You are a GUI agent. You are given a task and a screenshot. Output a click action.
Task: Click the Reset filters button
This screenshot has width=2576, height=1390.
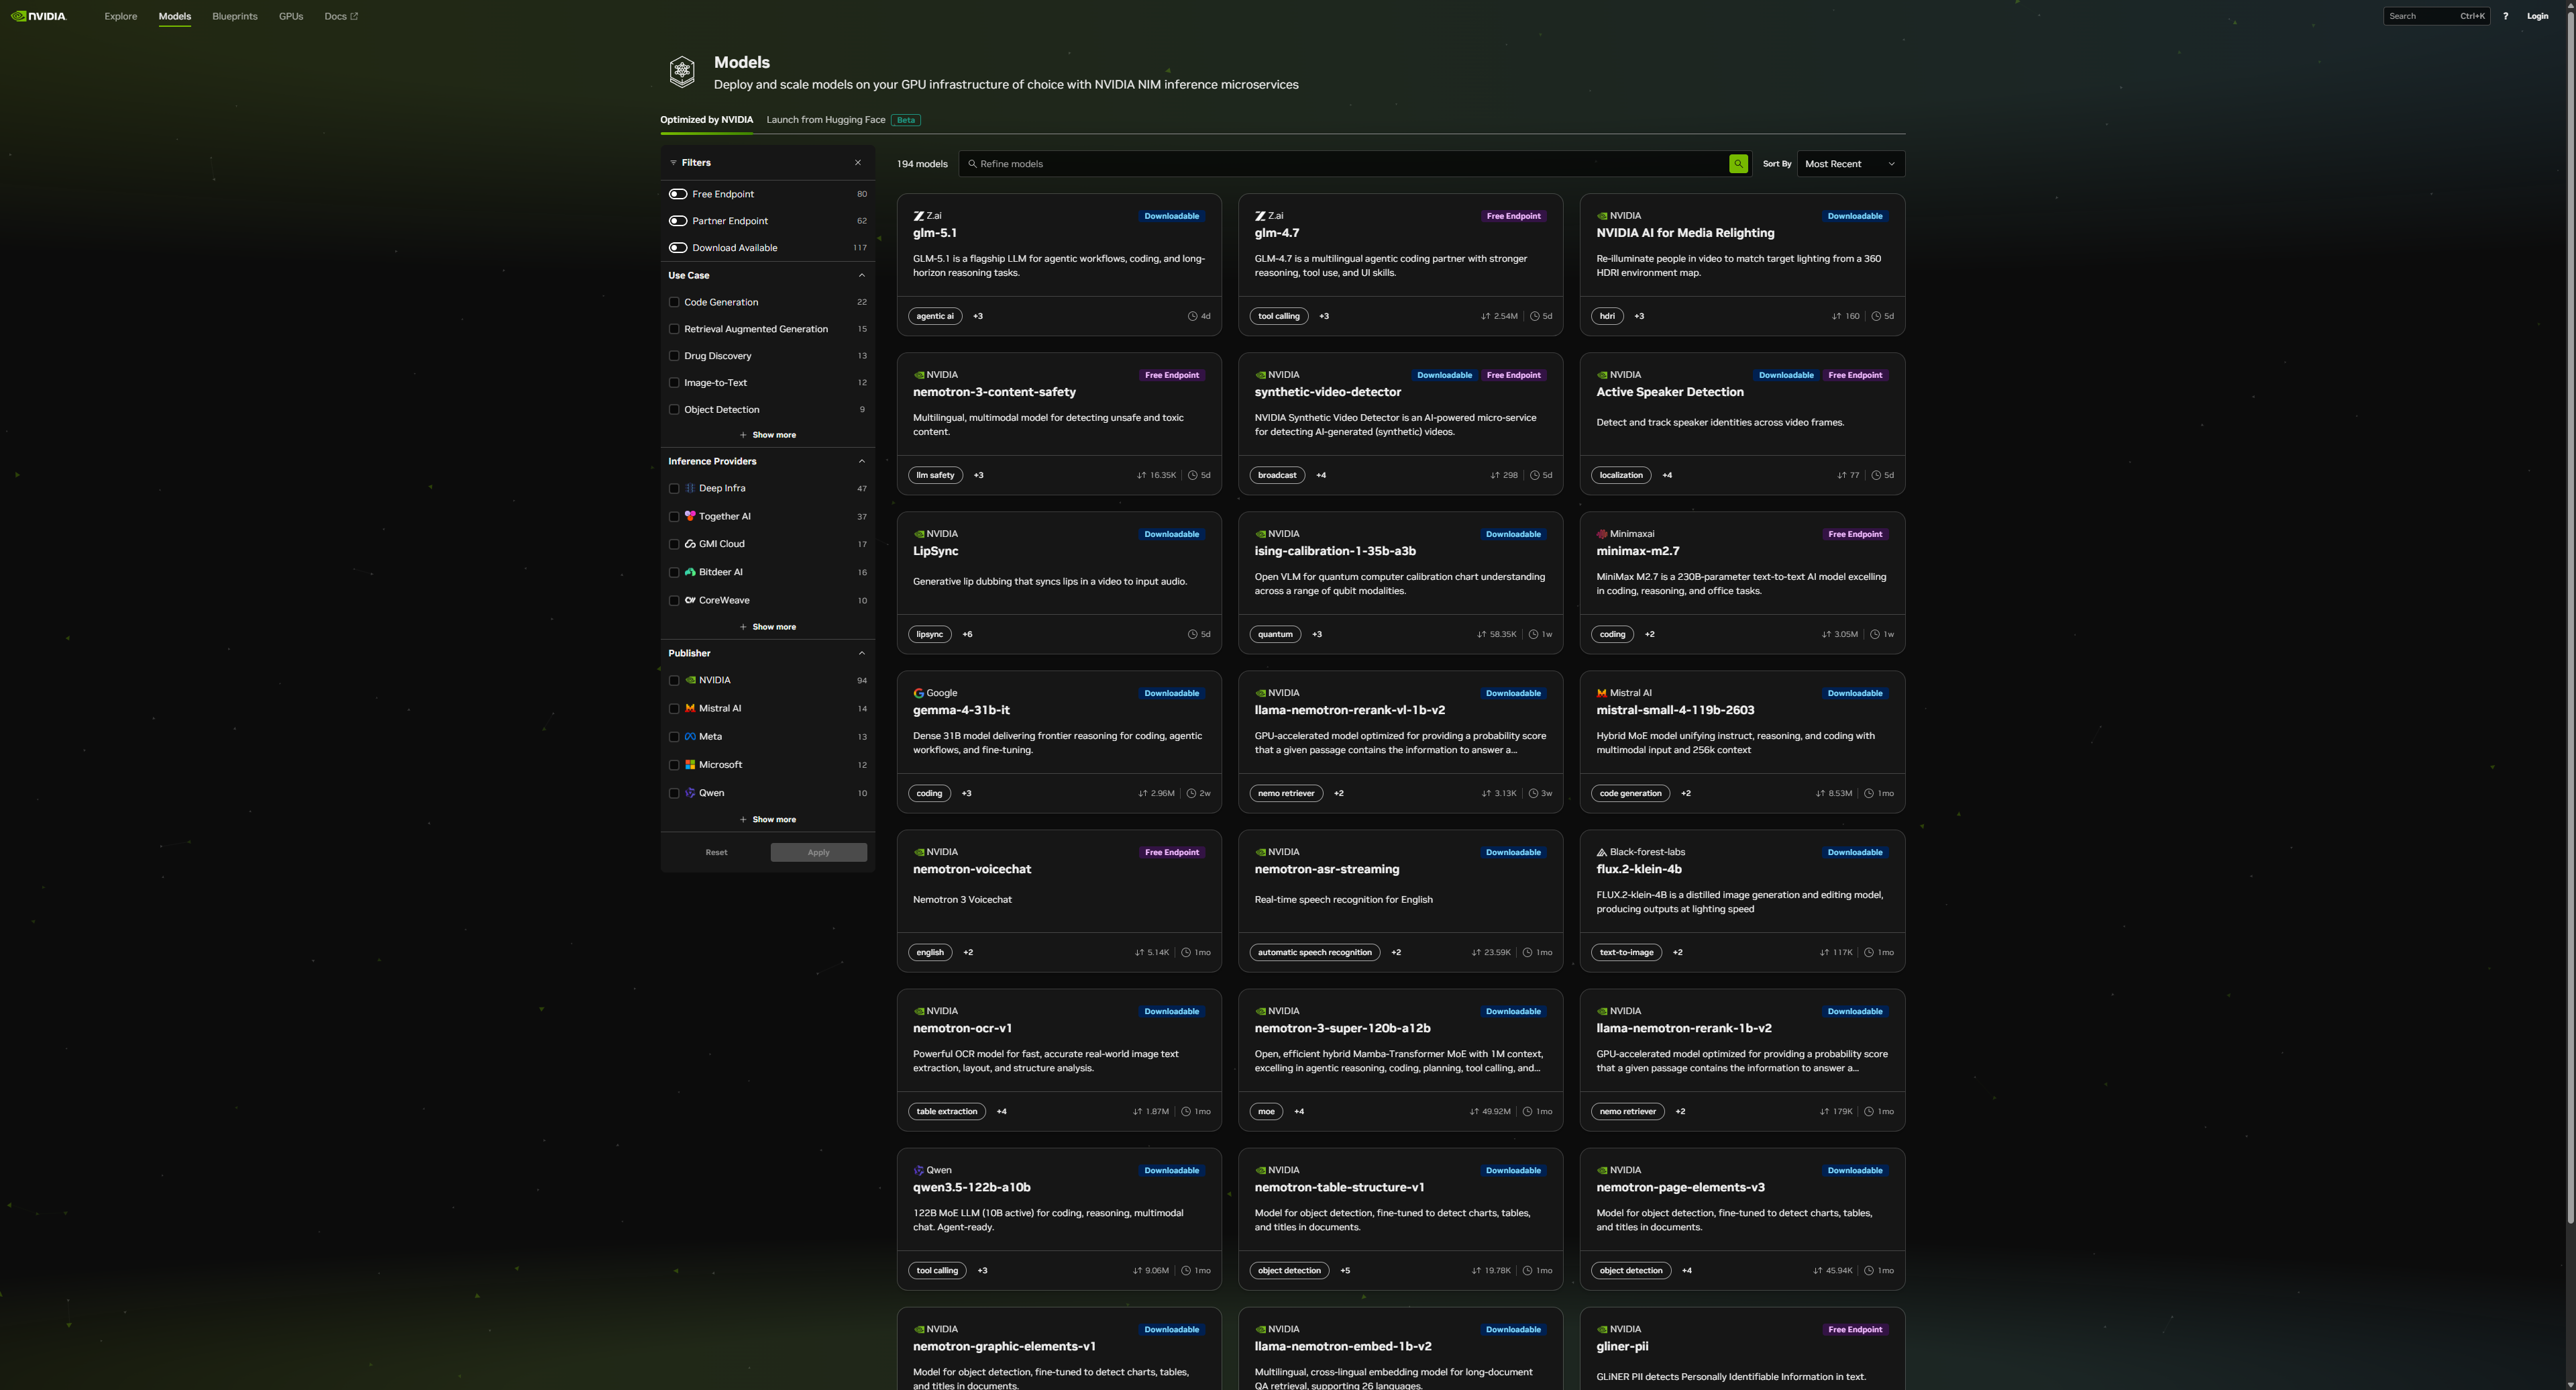(716, 852)
